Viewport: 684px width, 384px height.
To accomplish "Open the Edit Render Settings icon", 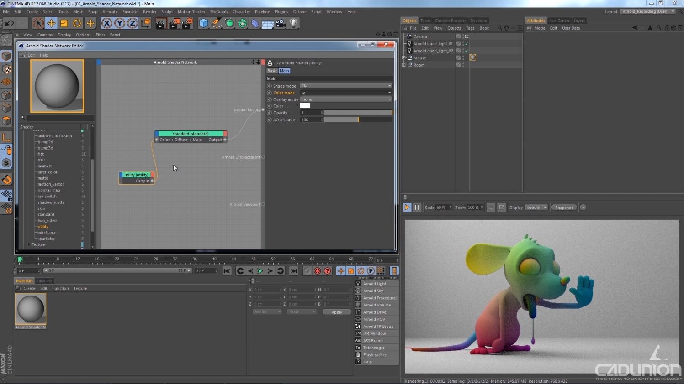I will [187, 23].
